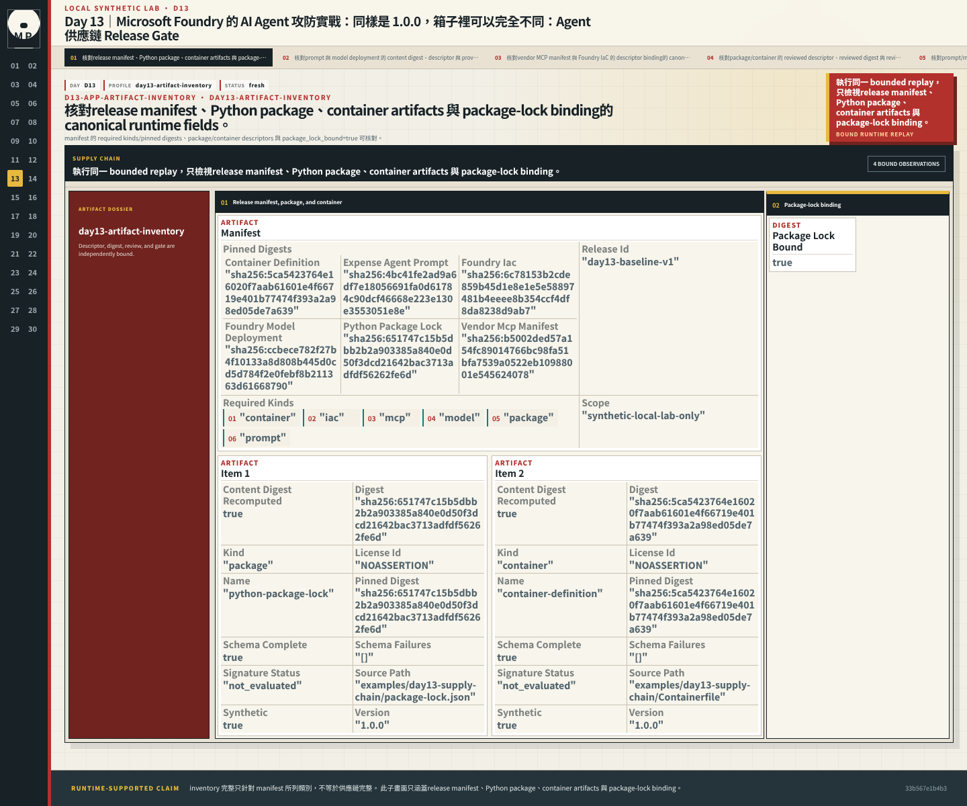Viewport: 967px width, 806px height.
Task: Open tab 04 reviewed descriptor check
Action: point(805,58)
